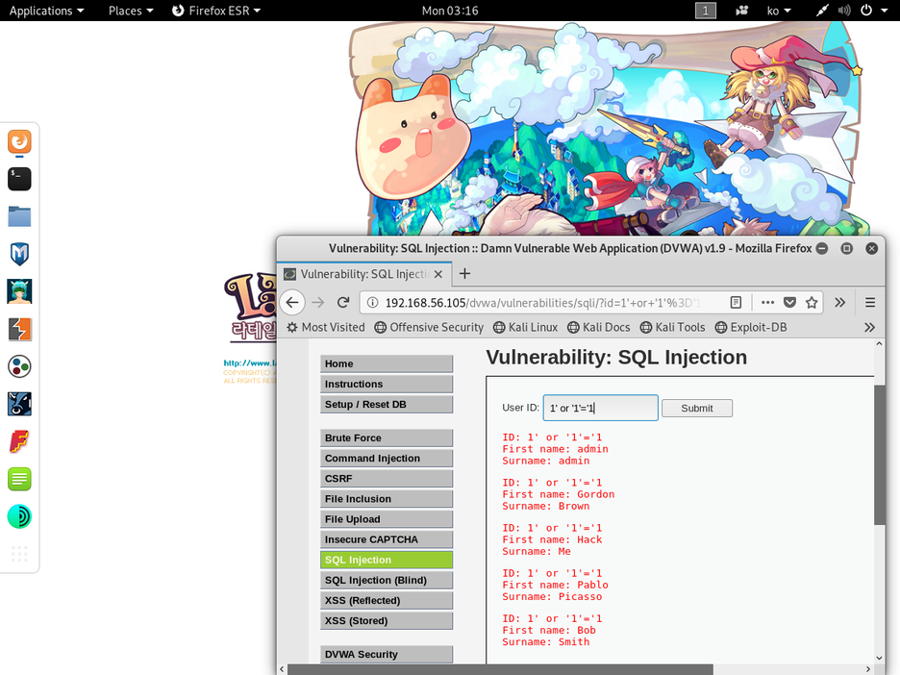Open the power system menu
The width and height of the screenshot is (900, 675).
point(874,11)
